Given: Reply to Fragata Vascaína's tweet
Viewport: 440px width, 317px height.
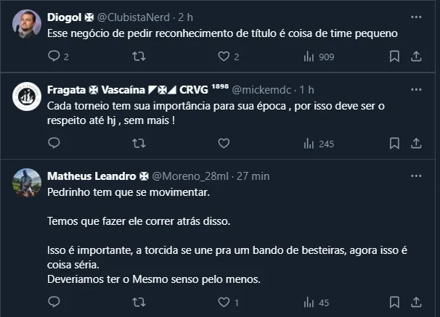Looking at the screenshot, I should click(x=54, y=144).
